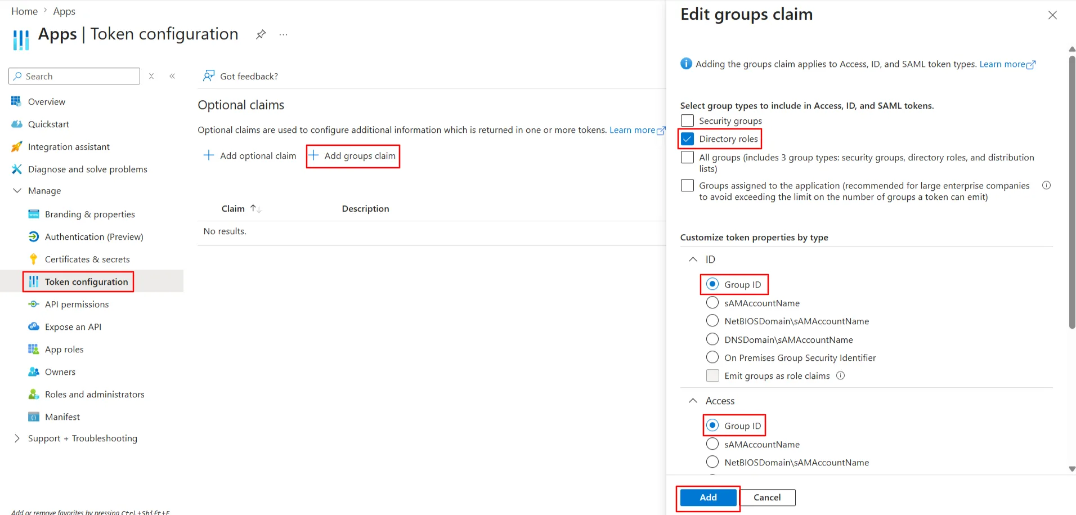Click the Branding & properties icon
This screenshot has height=515, width=1076.
click(34, 214)
